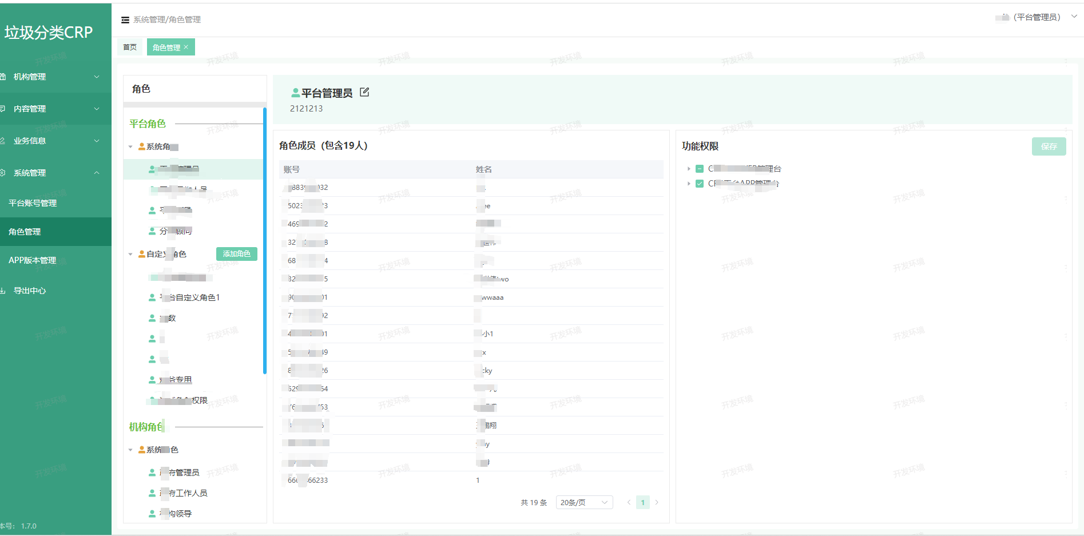Click the role tree vertical blue scrollbar
This screenshot has height=536, width=1084.
(x=264, y=240)
